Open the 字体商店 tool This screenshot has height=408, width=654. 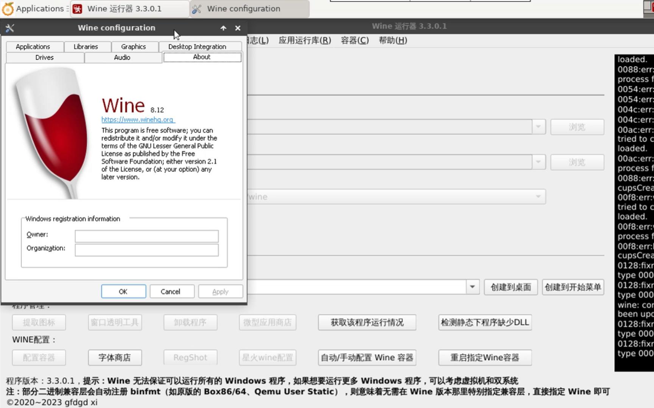115,357
